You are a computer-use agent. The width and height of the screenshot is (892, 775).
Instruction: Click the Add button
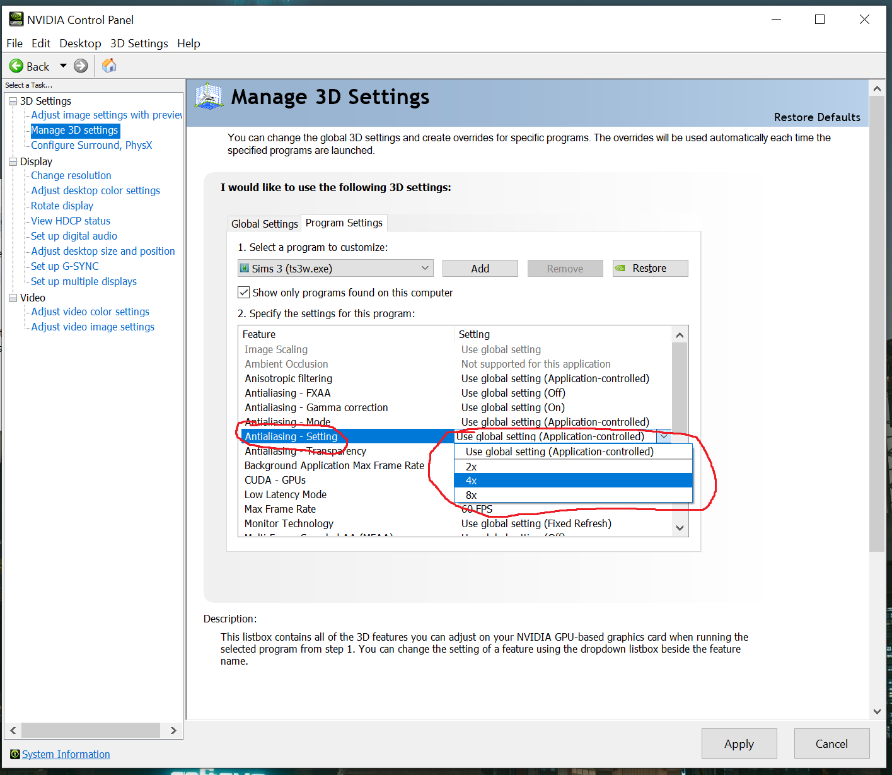click(480, 268)
